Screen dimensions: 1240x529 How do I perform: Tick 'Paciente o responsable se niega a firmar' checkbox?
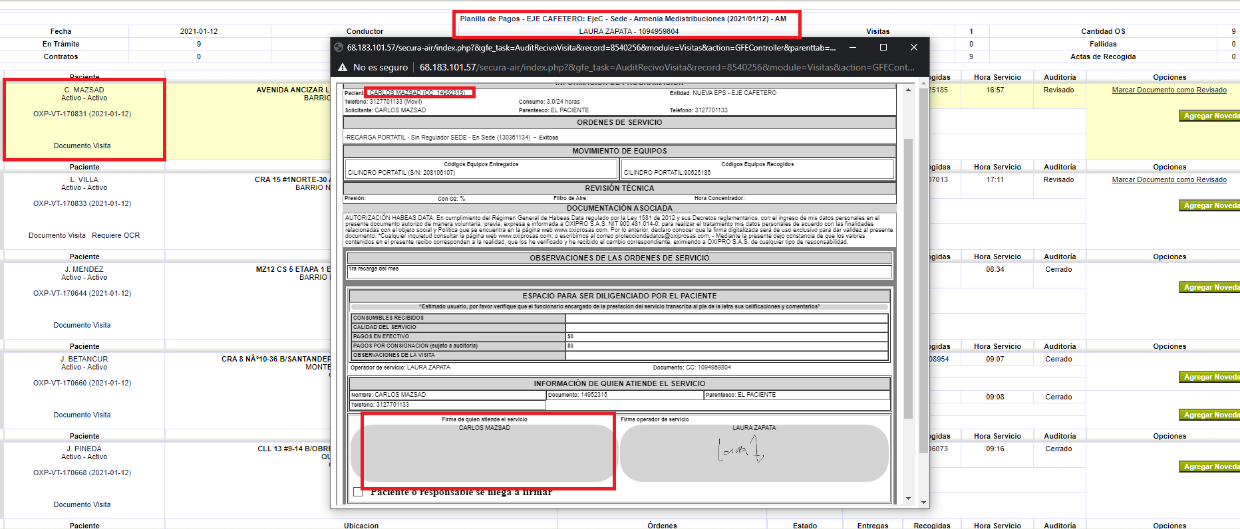tap(358, 492)
